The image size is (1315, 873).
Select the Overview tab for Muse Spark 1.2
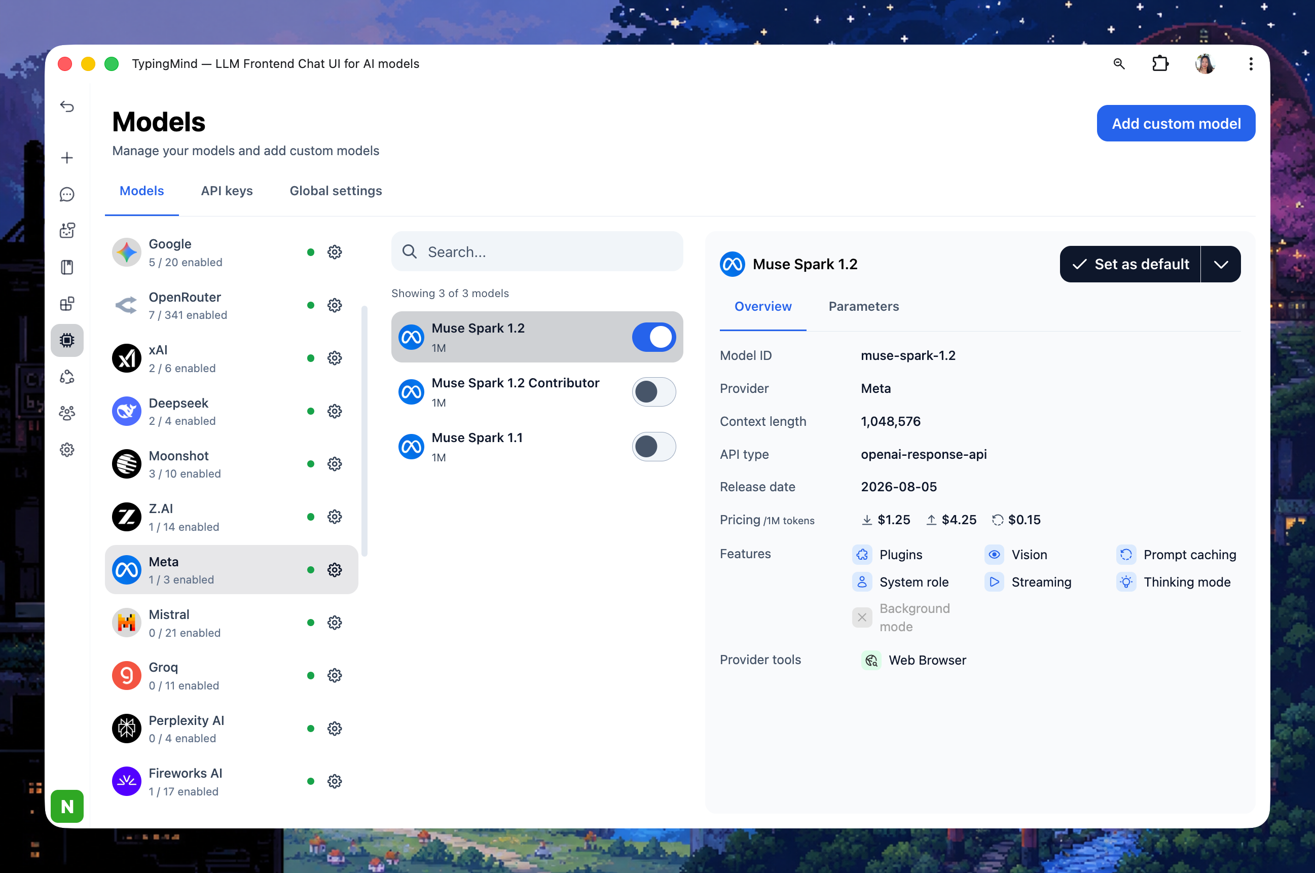(763, 306)
